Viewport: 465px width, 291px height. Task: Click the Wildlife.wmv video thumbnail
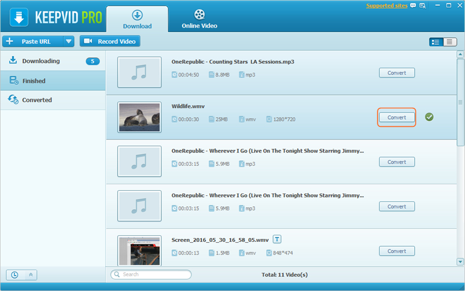139,117
